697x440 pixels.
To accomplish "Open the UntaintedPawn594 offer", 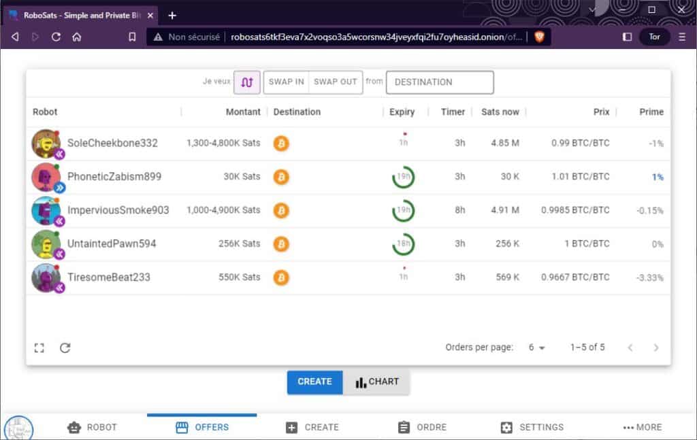I will pyautogui.click(x=348, y=243).
